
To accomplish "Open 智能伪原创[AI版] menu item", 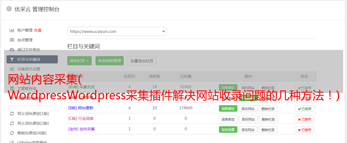I will [x=32, y=133].
